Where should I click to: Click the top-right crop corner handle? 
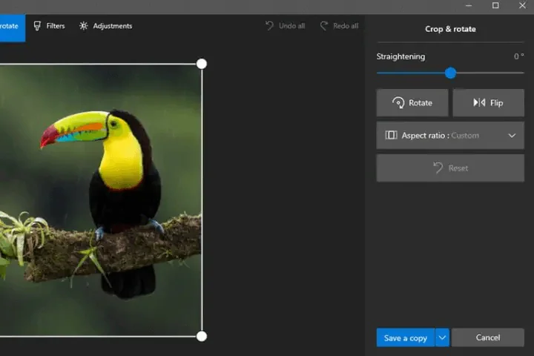[202, 64]
